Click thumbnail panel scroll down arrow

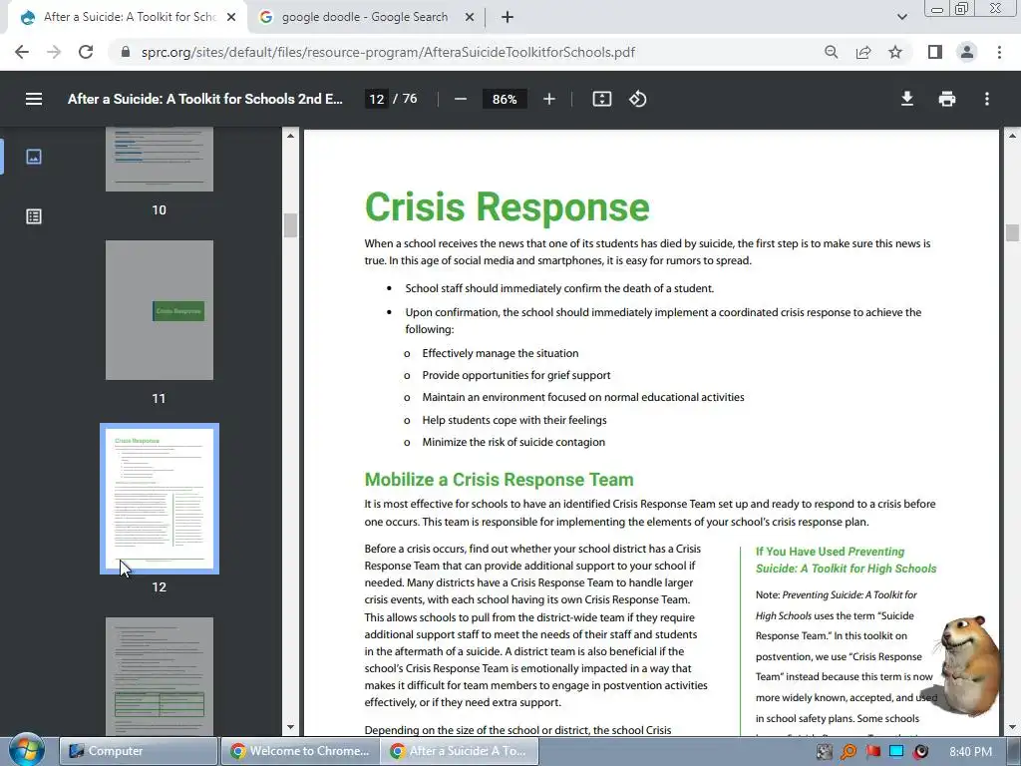pyautogui.click(x=290, y=727)
